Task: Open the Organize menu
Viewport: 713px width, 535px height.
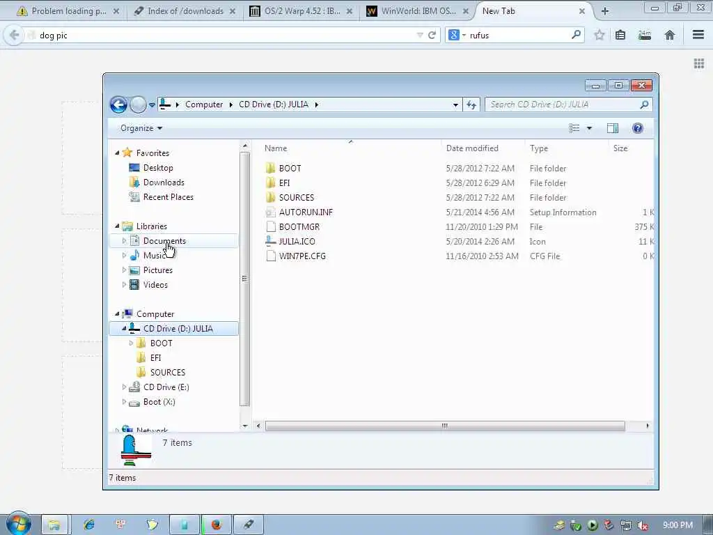Action: 141,128
